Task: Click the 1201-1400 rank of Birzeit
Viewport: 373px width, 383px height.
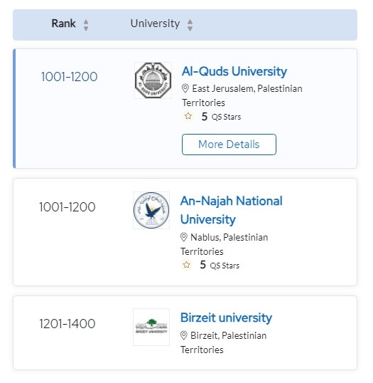Action: pyautogui.click(x=67, y=324)
